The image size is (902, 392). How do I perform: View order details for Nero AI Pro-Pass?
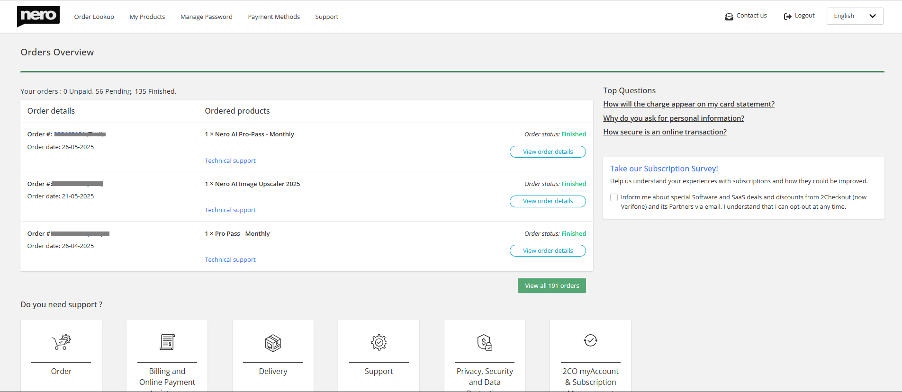[548, 151]
